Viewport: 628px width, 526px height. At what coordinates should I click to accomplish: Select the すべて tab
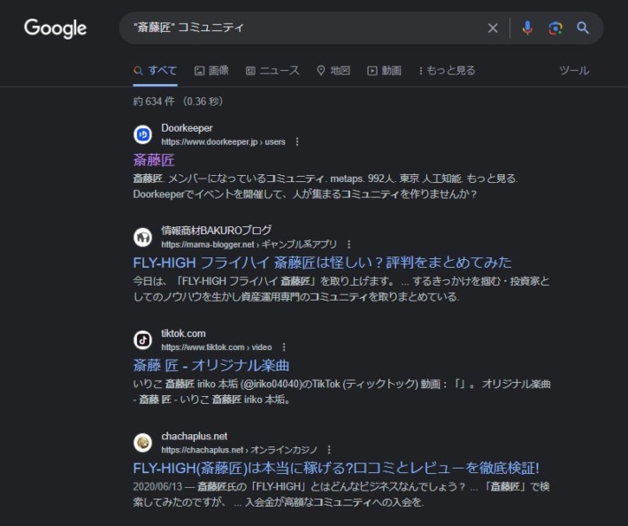pyautogui.click(x=155, y=71)
